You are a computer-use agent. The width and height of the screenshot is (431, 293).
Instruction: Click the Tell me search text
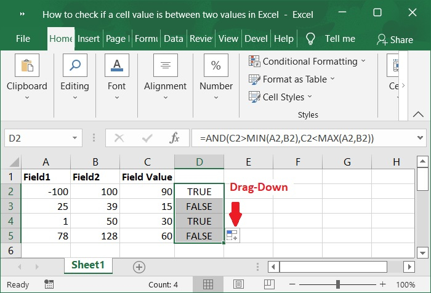[340, 39]
